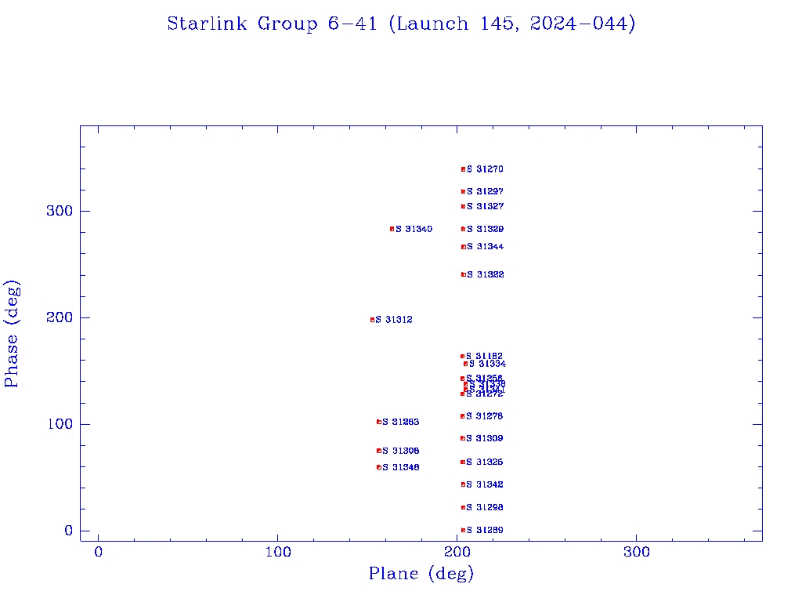Select the "S 31289" data label

pyautogui.click(x=484, y=531)
